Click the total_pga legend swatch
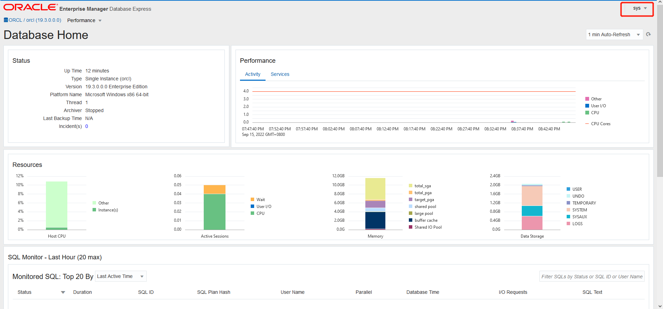This screenshot has width=663, height=309. tap(411, 193)
